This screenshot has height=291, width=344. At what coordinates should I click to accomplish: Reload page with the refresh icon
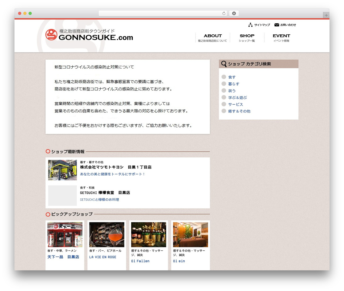coord(224,13)
